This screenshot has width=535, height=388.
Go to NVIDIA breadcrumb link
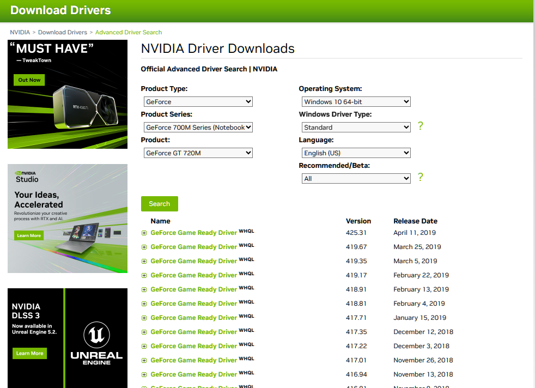(x=20, y=32)
